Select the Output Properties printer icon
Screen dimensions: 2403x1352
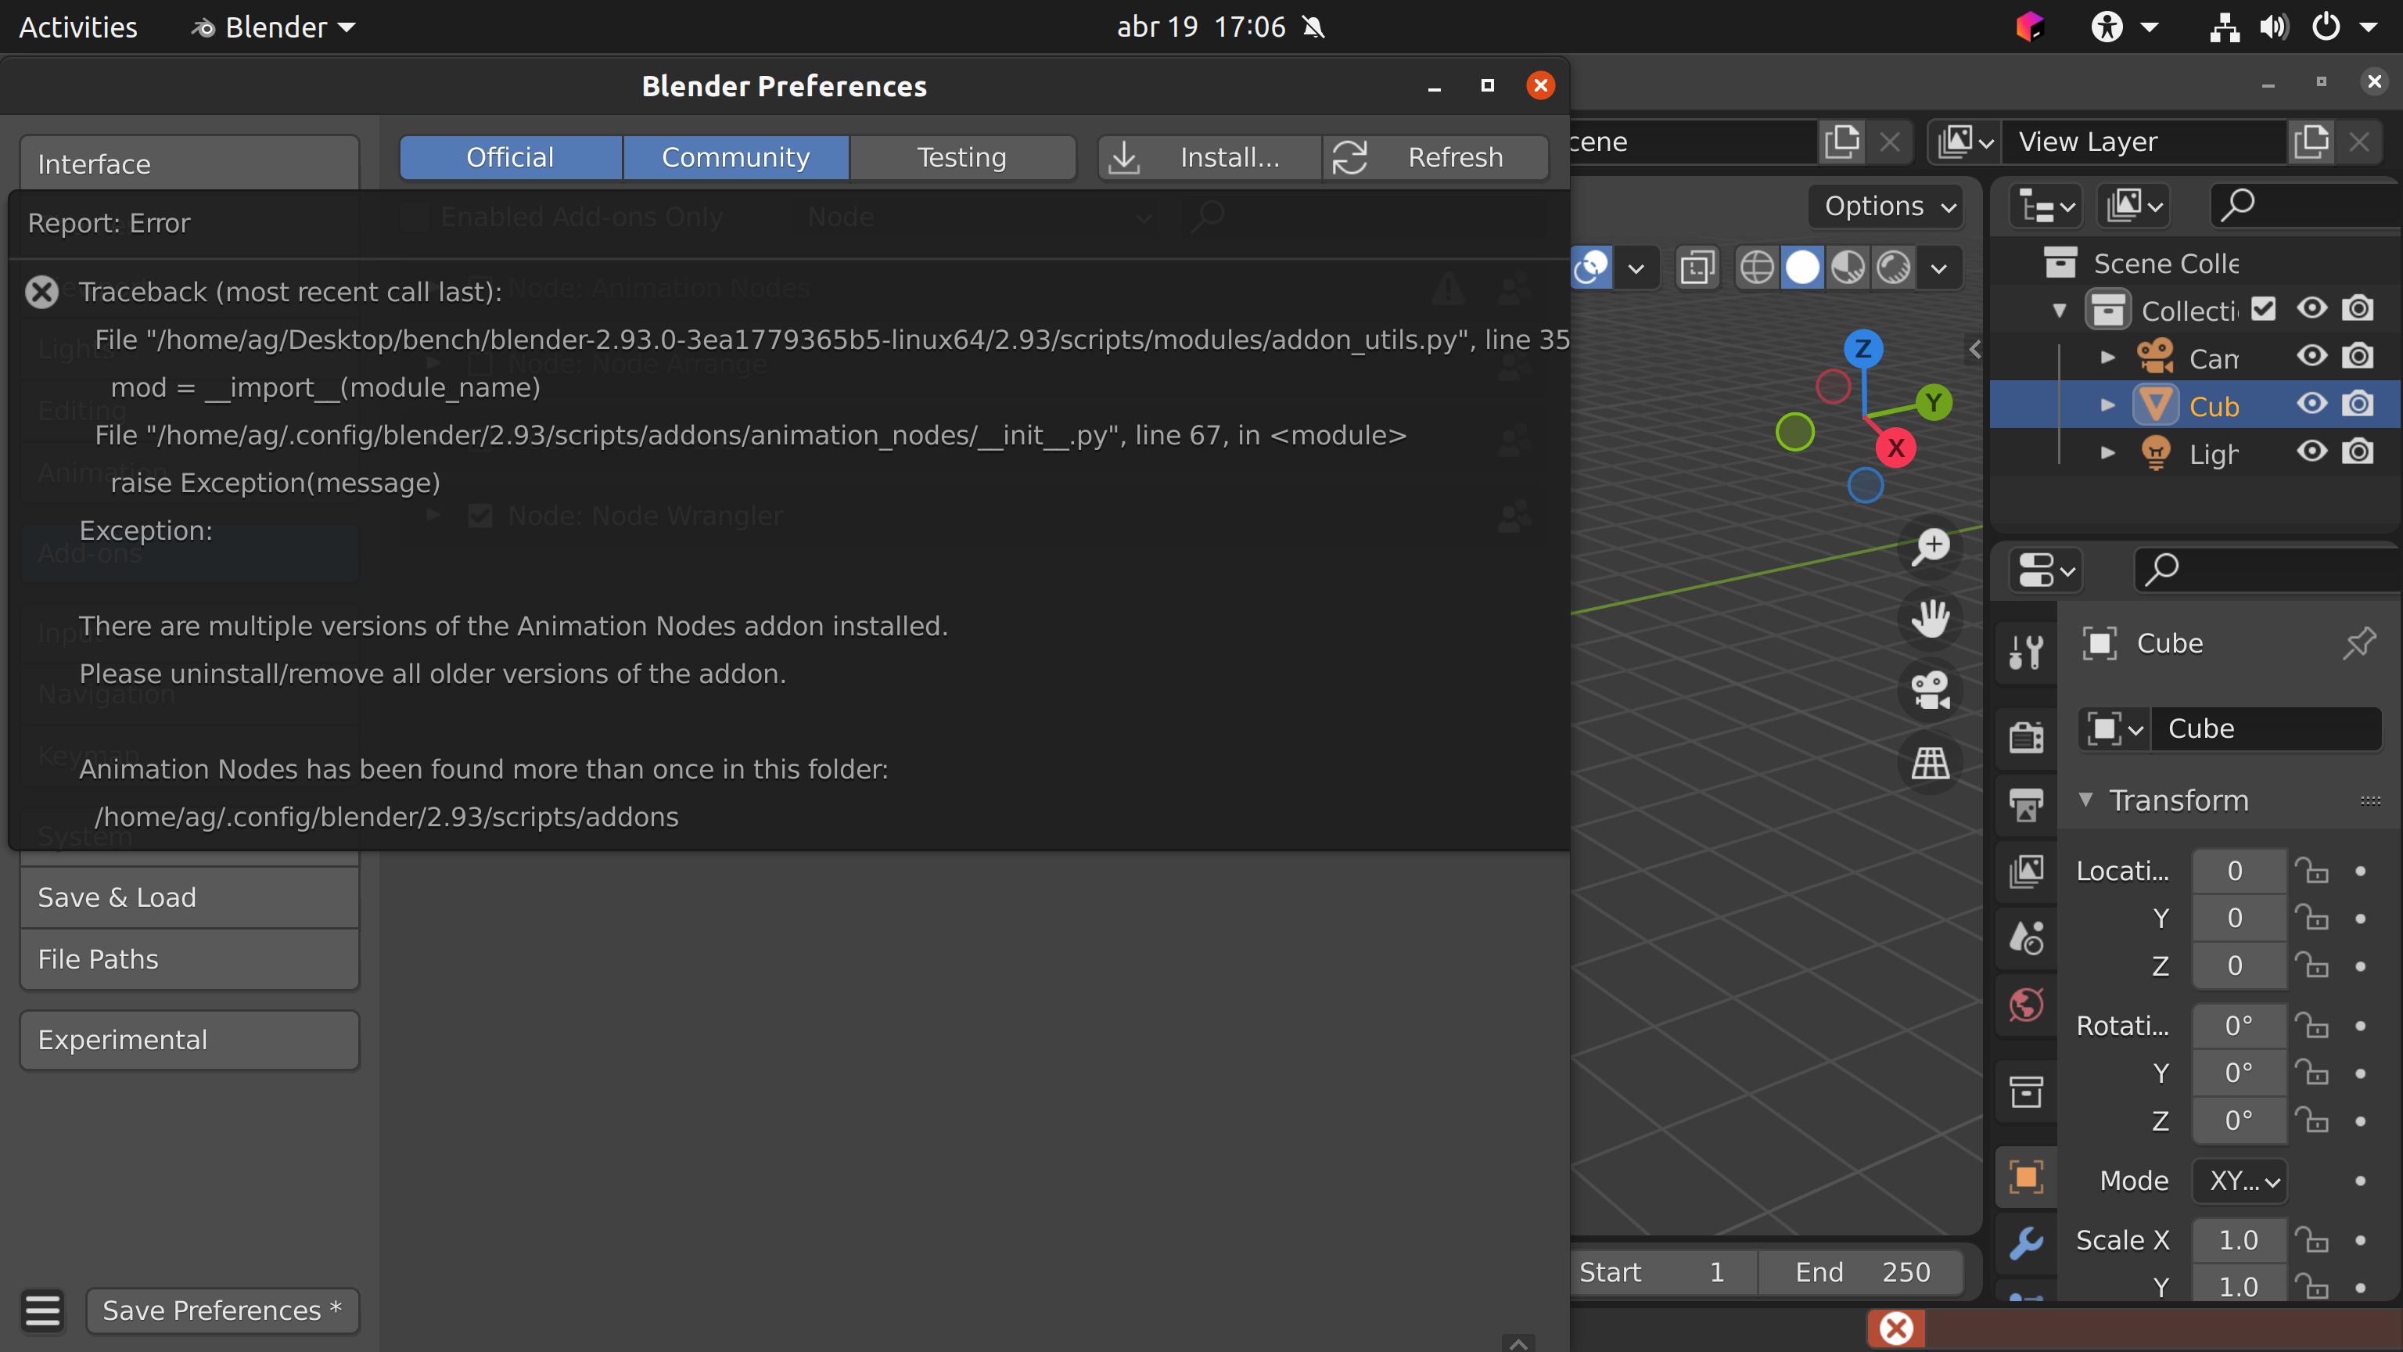2026,805
